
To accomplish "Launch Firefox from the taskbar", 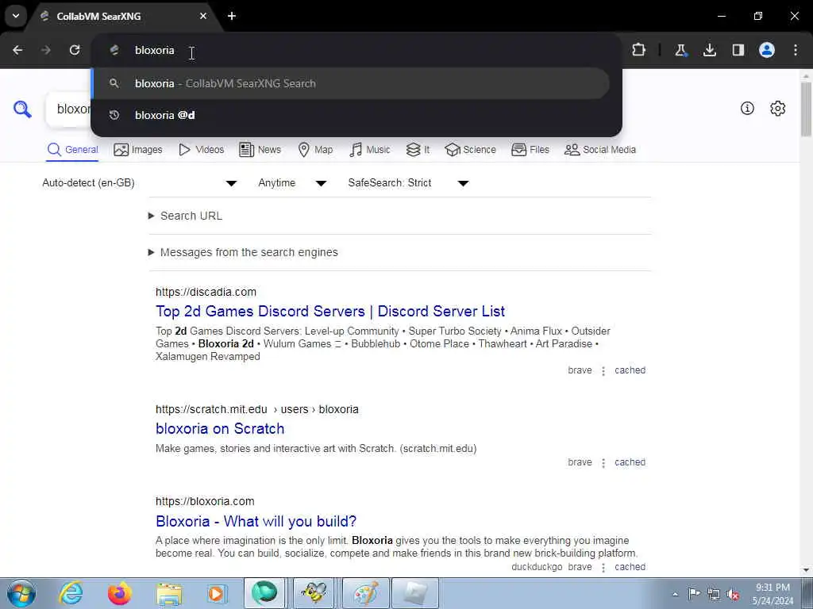I will (120, 593).
